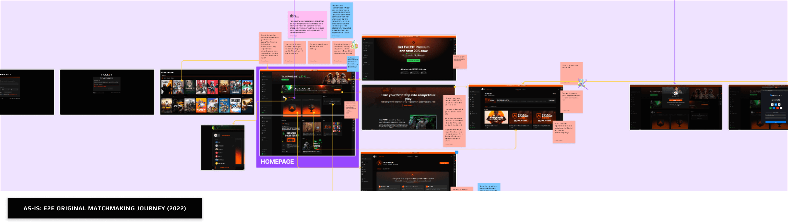The image size is (788, 224).
Task: Click the green Premium upgrade button
Action: pyautogui.click(x=413, y=61)
